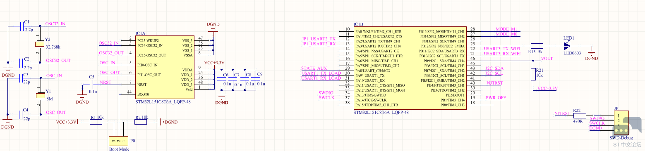Click resistor R2 10k
The height and width of the screenshot is (151, 645).
click(141, 122)
